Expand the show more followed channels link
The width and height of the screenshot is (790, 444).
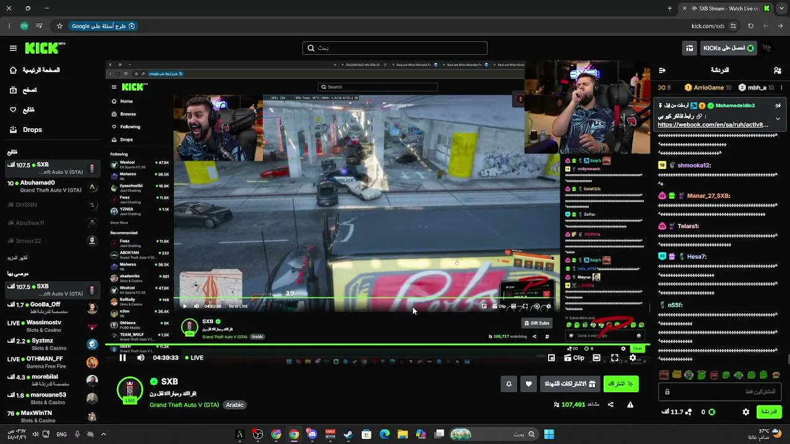click(17, 258)
